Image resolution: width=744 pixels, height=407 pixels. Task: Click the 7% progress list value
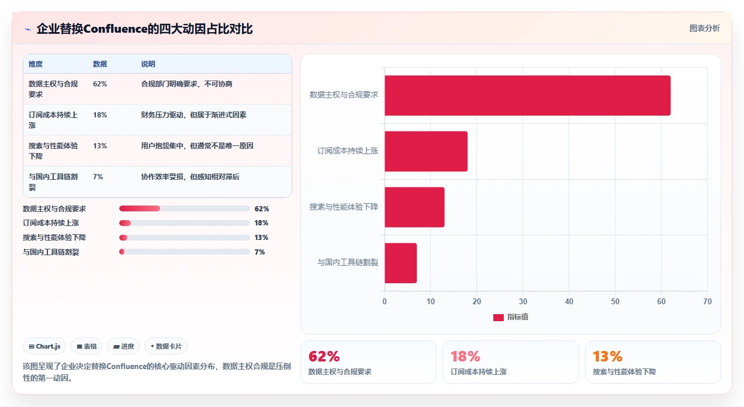click(x=260, y=252)
